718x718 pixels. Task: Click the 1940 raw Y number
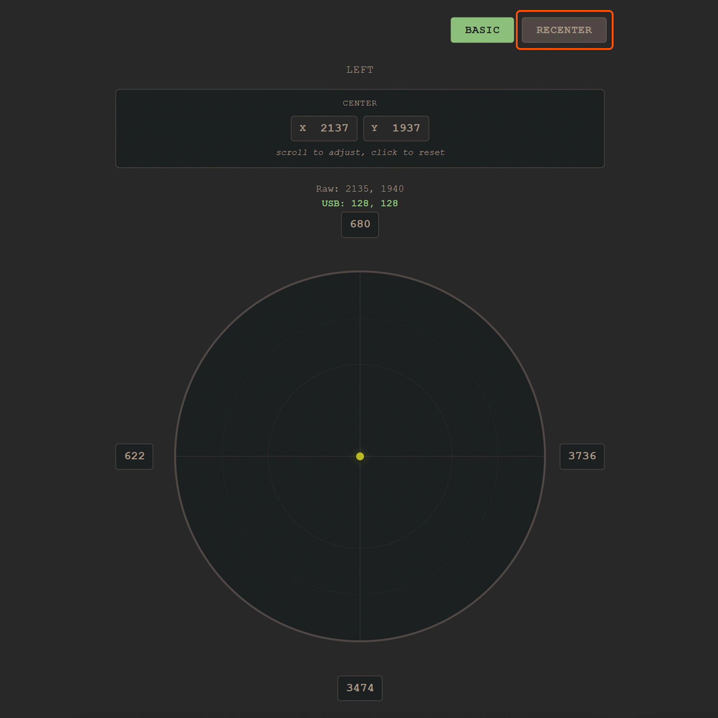[392, 189]
